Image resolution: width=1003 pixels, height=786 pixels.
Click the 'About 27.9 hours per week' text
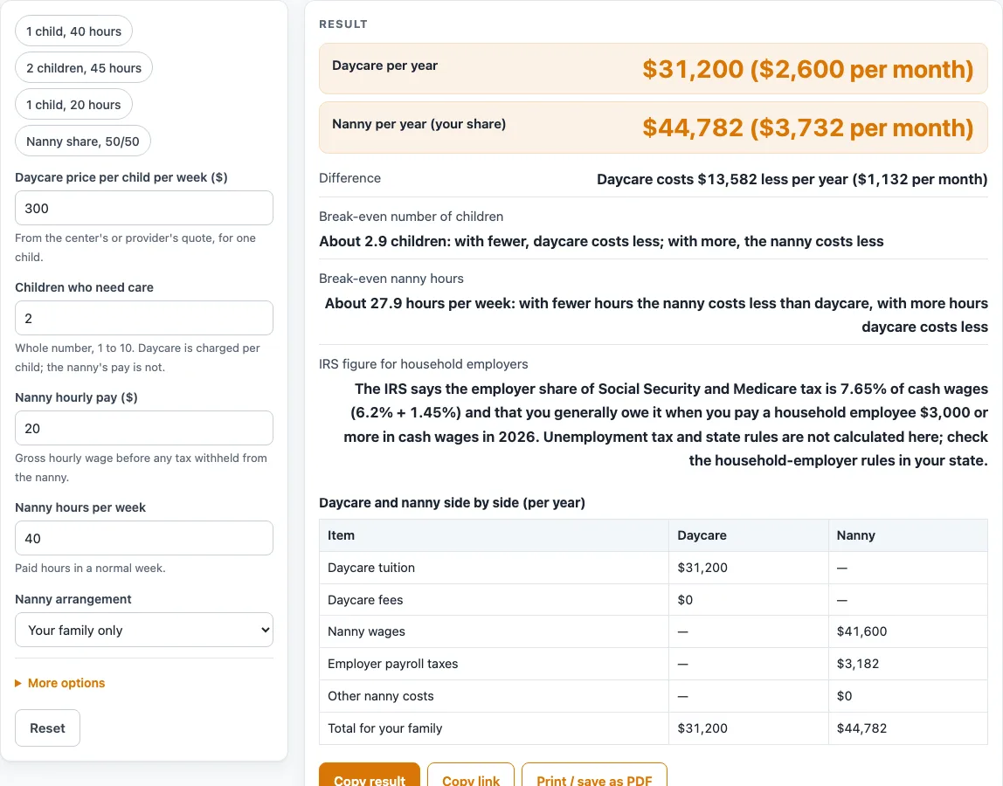click(418, 303)
